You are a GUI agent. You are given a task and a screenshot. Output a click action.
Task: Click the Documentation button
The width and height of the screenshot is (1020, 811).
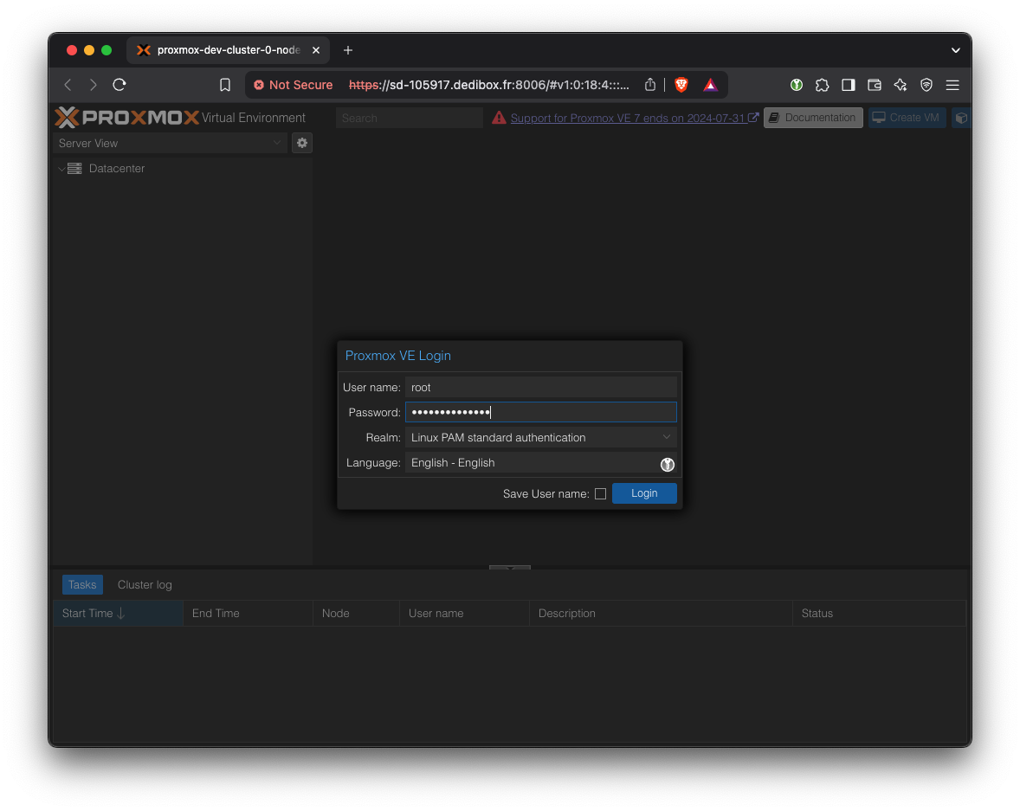coord(813,118)
